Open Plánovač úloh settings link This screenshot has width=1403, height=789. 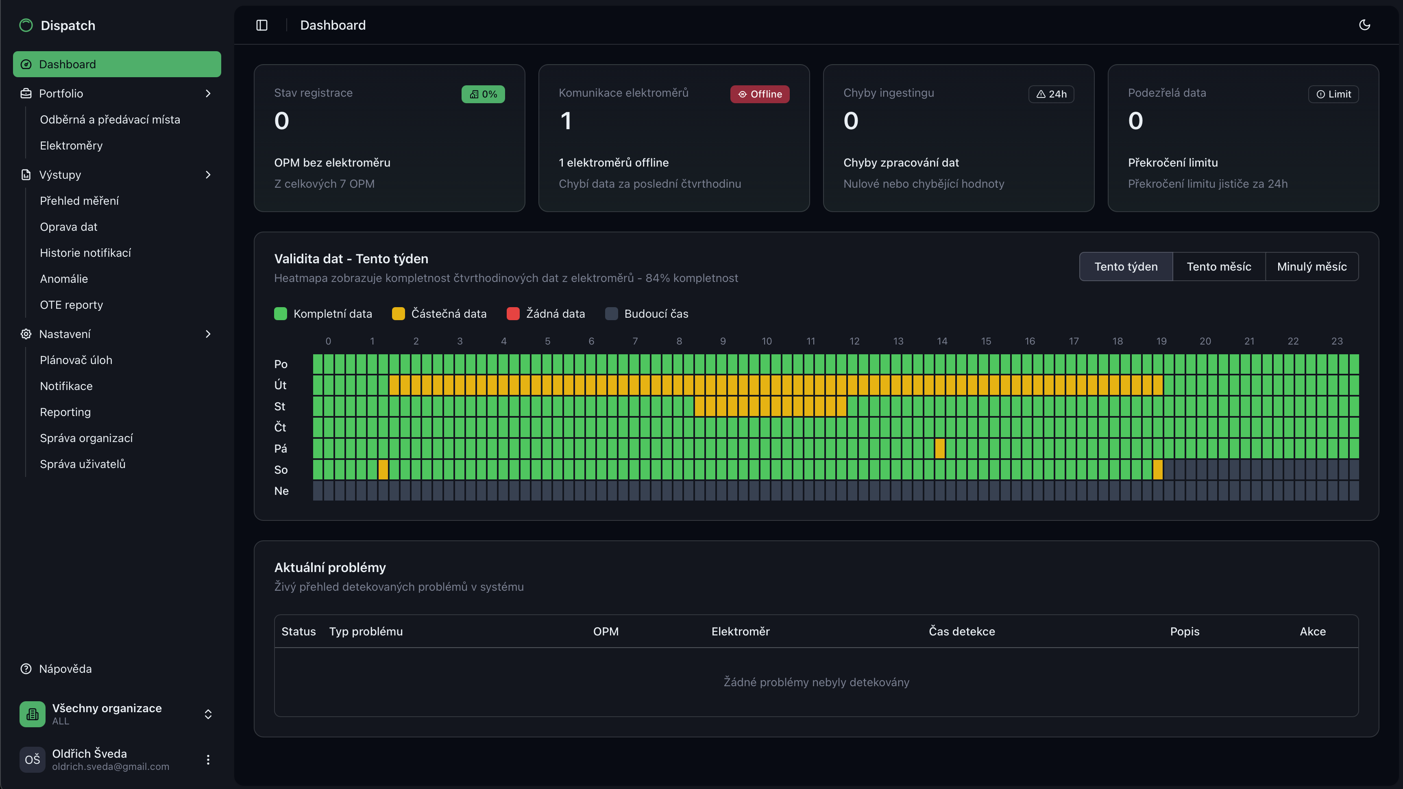click(x=76, y=360)
